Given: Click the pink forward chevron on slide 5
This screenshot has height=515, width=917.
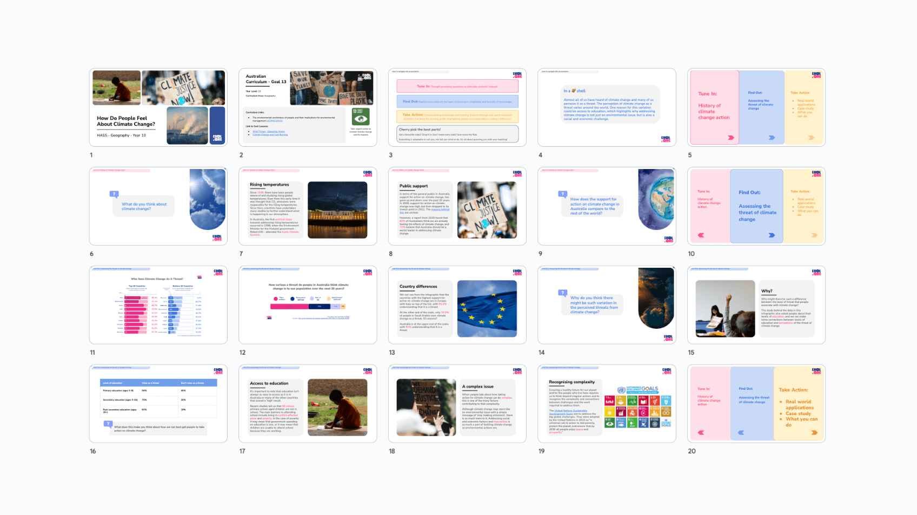Looking at the screenshot, I should [x=731, y=138].
